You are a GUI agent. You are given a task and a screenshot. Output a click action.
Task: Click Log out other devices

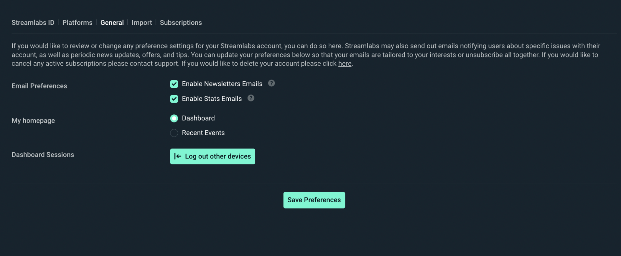coord(212,156)
